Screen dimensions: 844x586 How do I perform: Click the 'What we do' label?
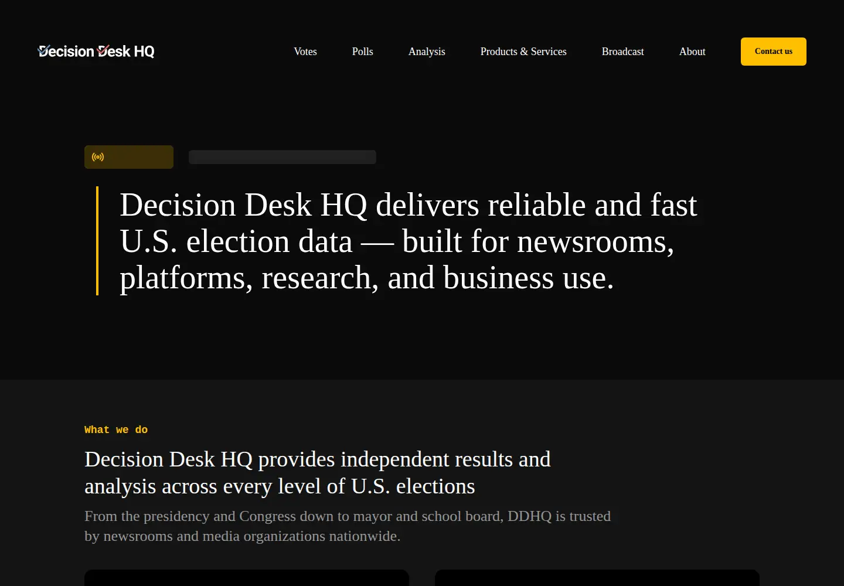tap(116, 430)
